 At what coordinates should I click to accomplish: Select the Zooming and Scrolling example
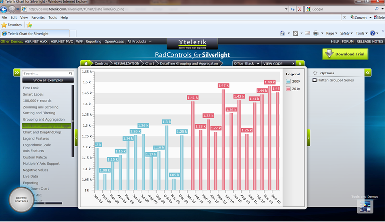[41, 107]
